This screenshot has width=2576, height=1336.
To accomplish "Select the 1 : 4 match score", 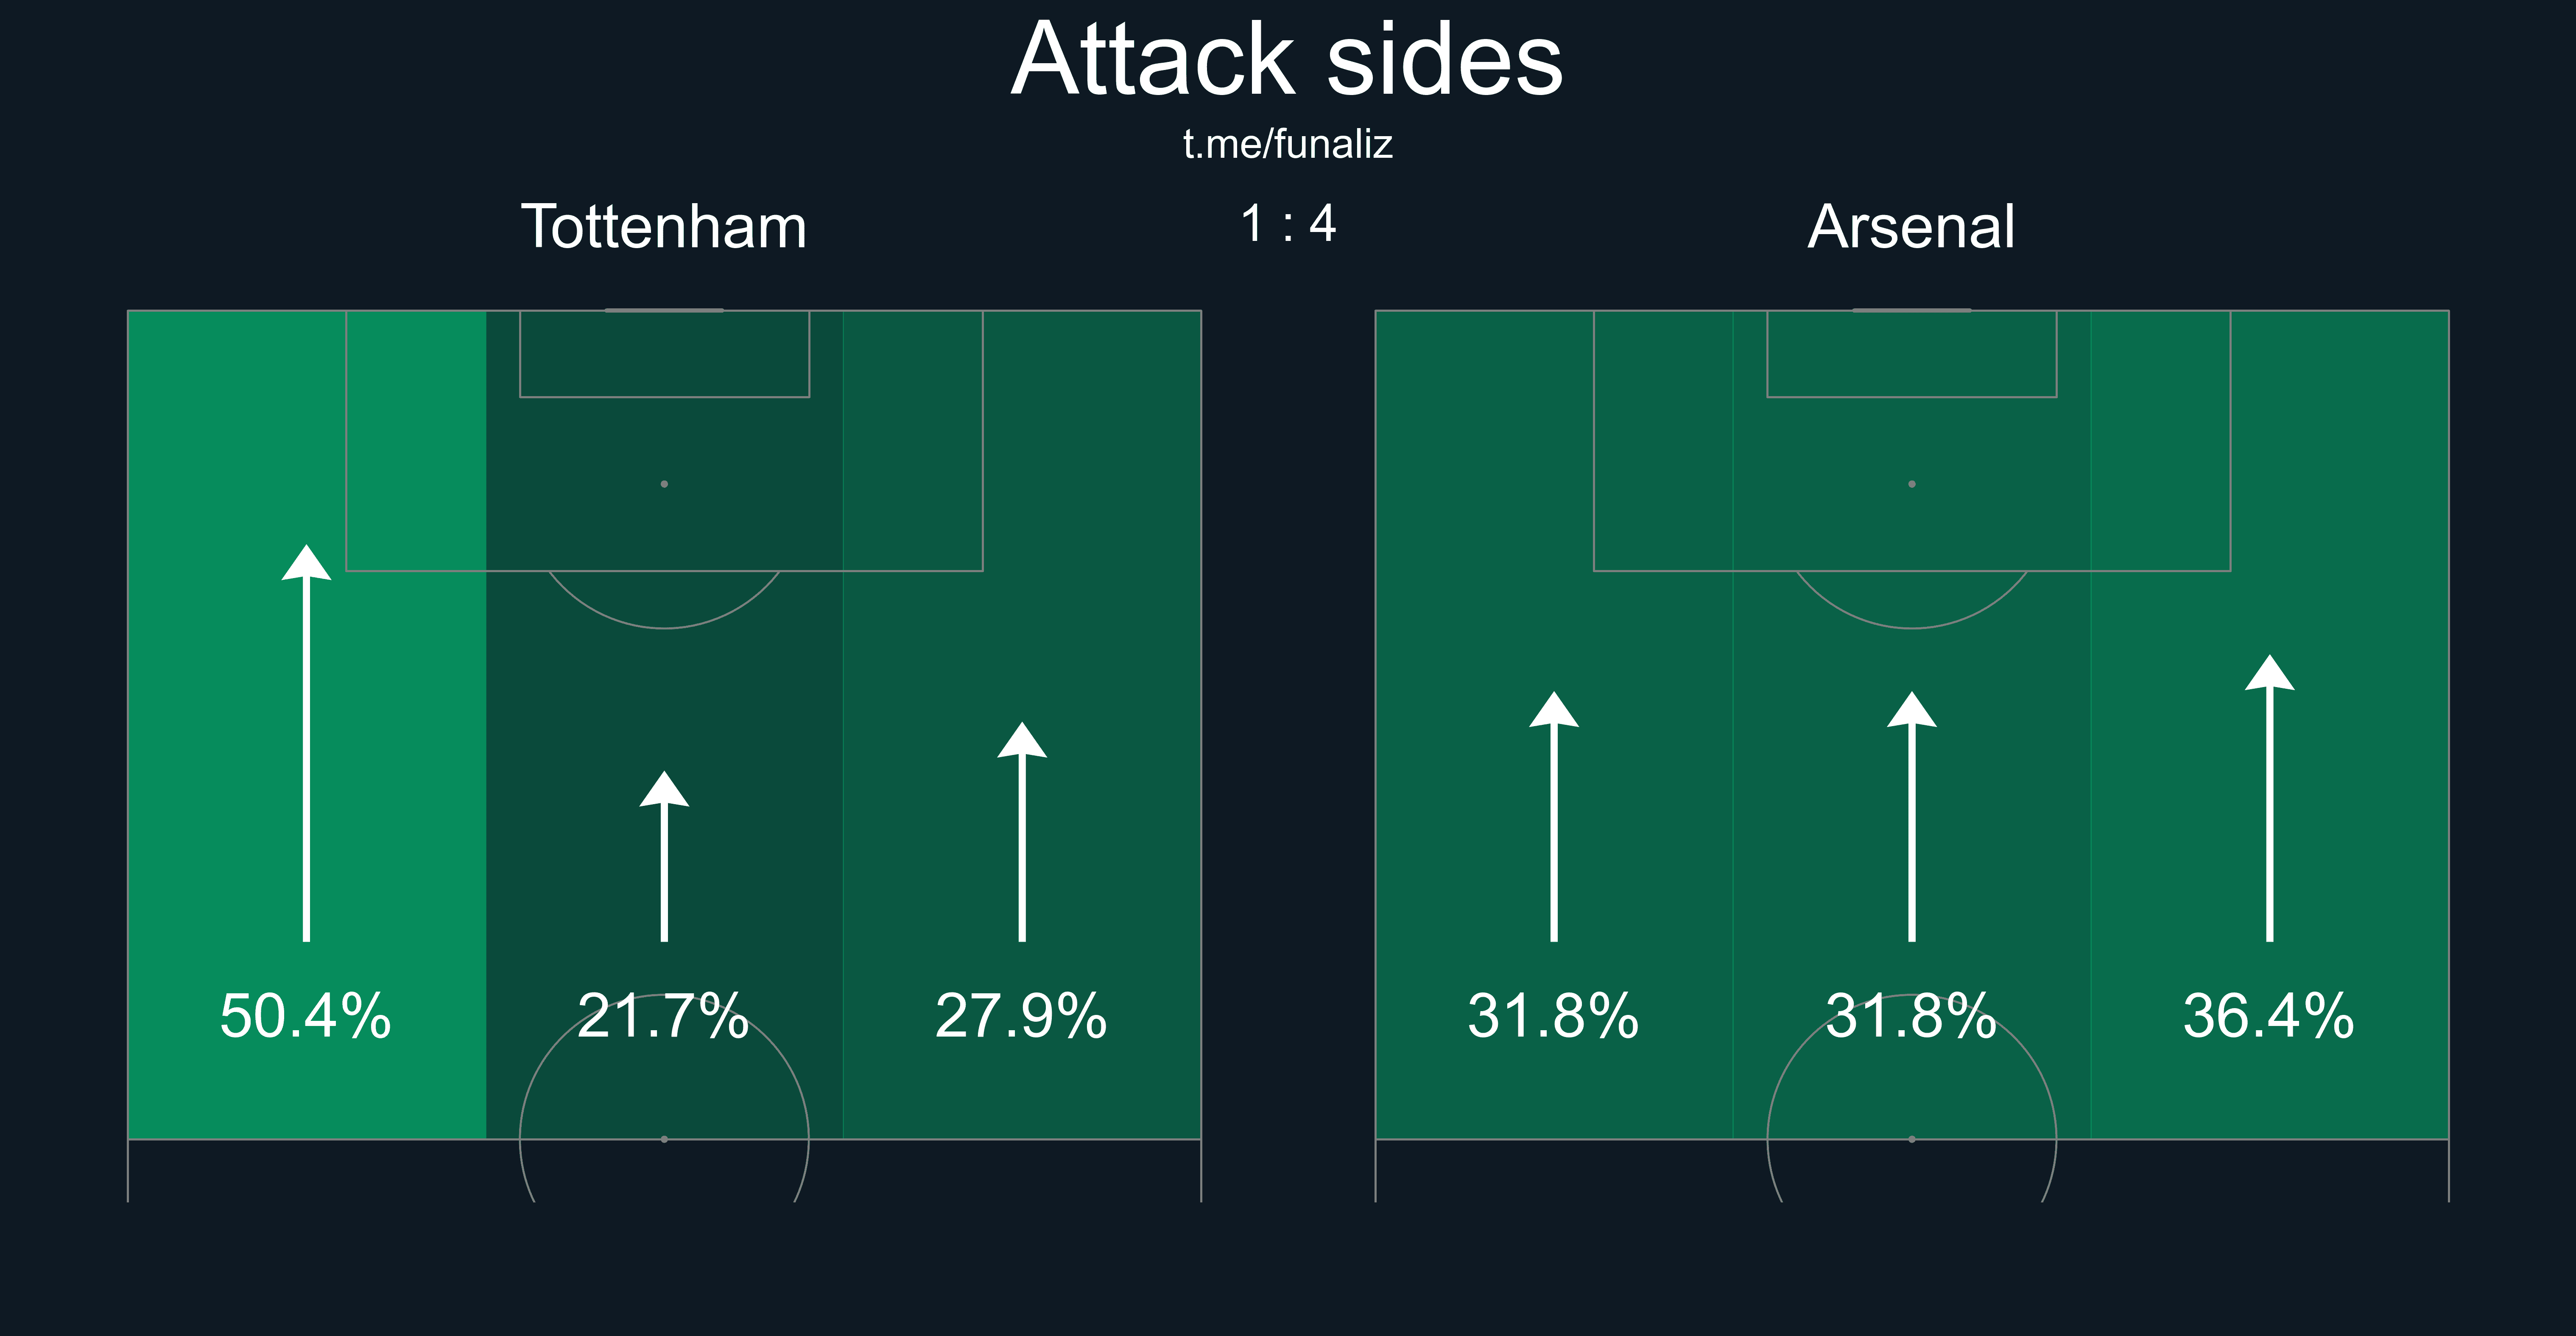I will tap(1288, 224).
